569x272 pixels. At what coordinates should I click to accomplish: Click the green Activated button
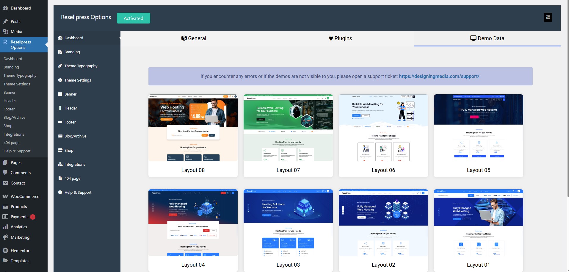pos(133,18)
